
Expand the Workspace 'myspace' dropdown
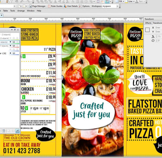117,6
